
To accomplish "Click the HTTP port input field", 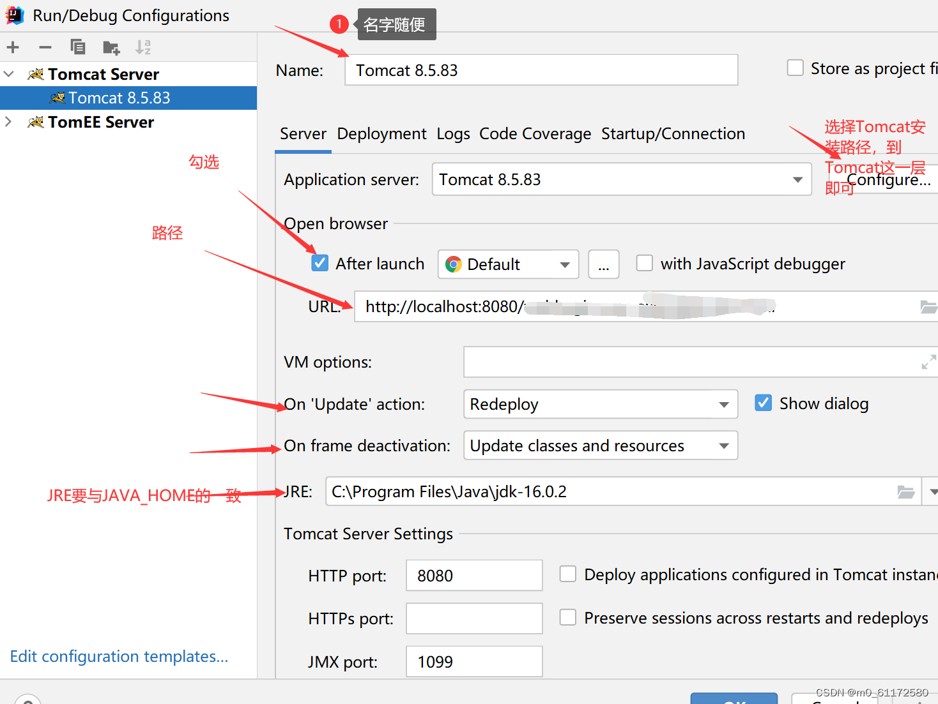I will click(473, 575).
